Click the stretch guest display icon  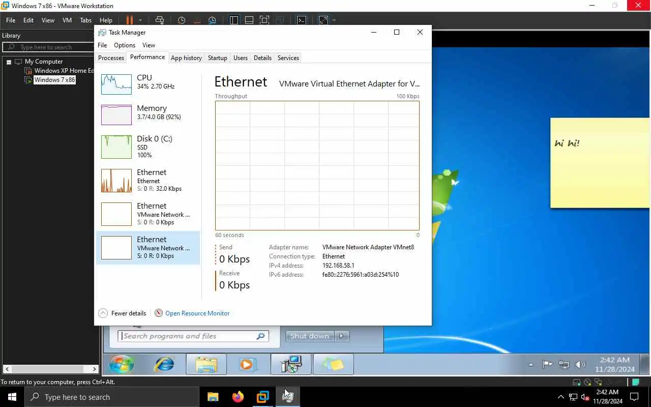323,20
